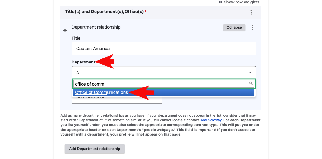This screenshot has height=159, width=322.
Task: Toggle Show row weights eye link
Action: pos(239,2)
